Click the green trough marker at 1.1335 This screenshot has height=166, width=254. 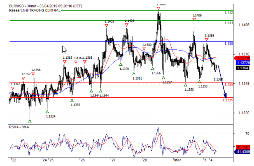(x=72, y=99)
